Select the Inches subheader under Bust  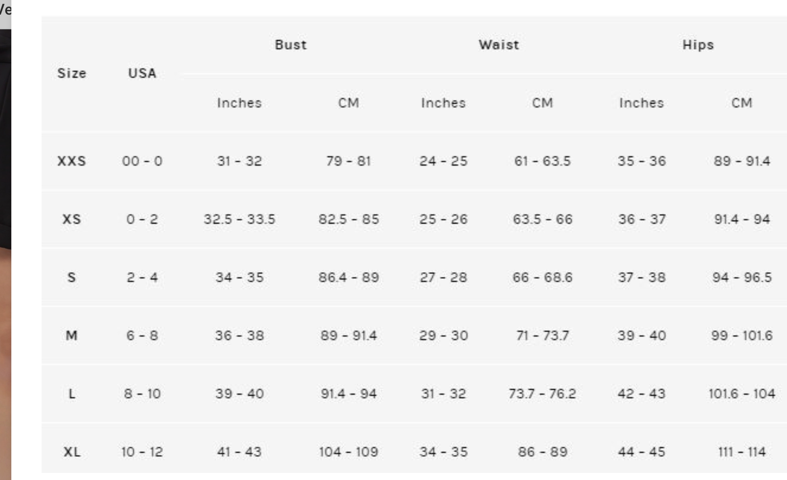pos(239,103)
